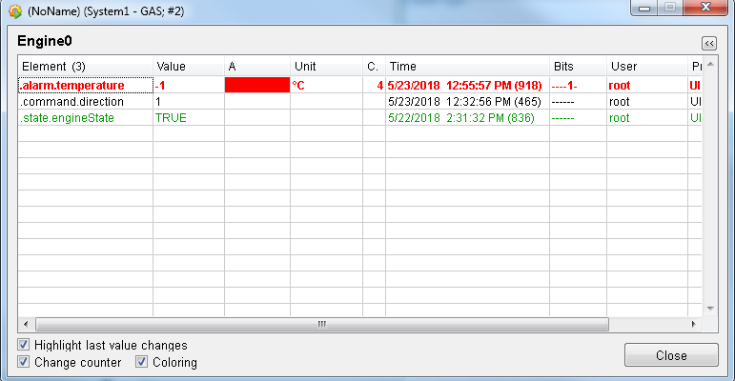The height and width of the screenshot is (381, 735).
Task: Disable the Change counter checkbox
Action: (24, 362)
